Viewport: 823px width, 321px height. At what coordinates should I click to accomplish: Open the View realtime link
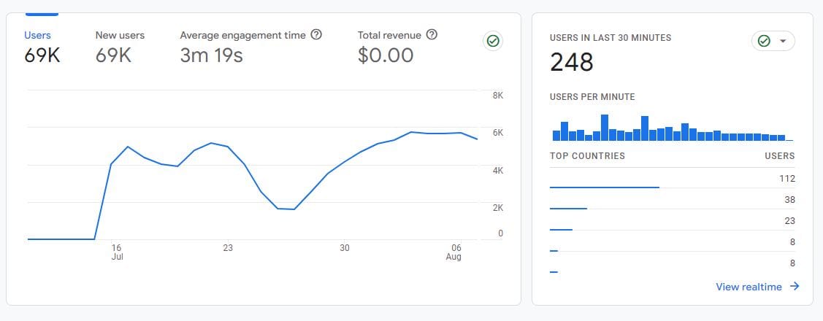pyautogui.click(x=749, y=287)
